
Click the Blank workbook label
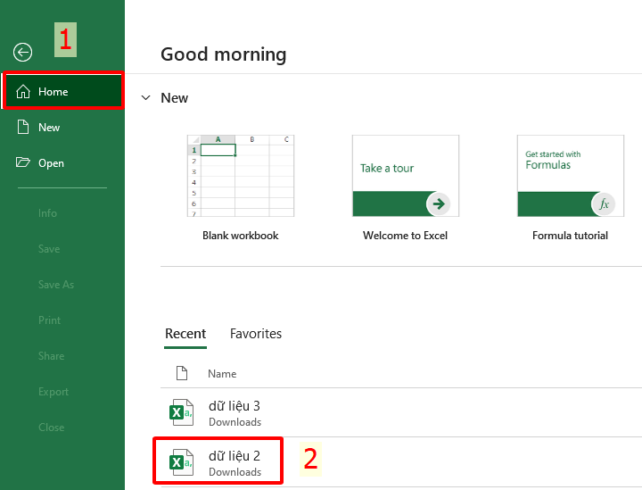(x=241, y=236)
